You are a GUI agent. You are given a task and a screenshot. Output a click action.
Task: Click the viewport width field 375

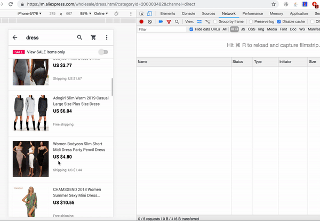click(x=52, y=14)
